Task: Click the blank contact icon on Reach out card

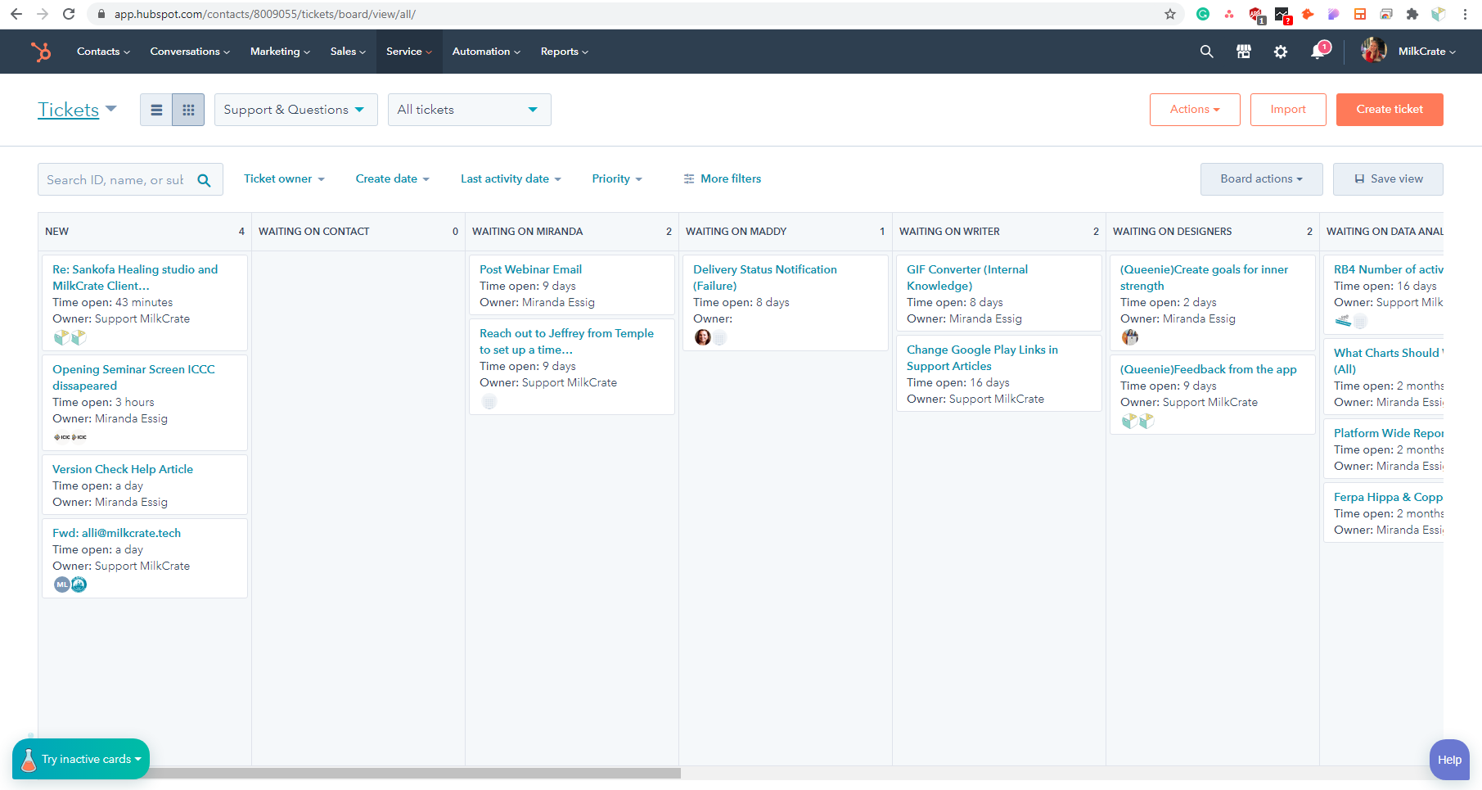Action: [x=489, y=401]
